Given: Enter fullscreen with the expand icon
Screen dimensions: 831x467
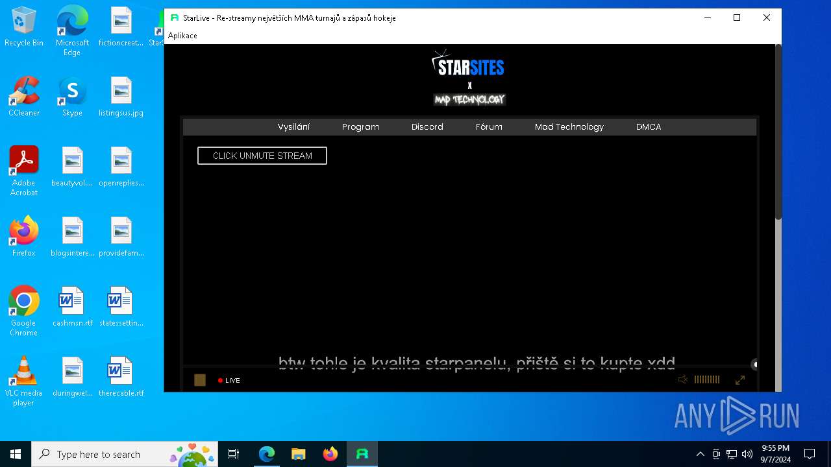Looking at the screenshot, I should tap(740, 380).
